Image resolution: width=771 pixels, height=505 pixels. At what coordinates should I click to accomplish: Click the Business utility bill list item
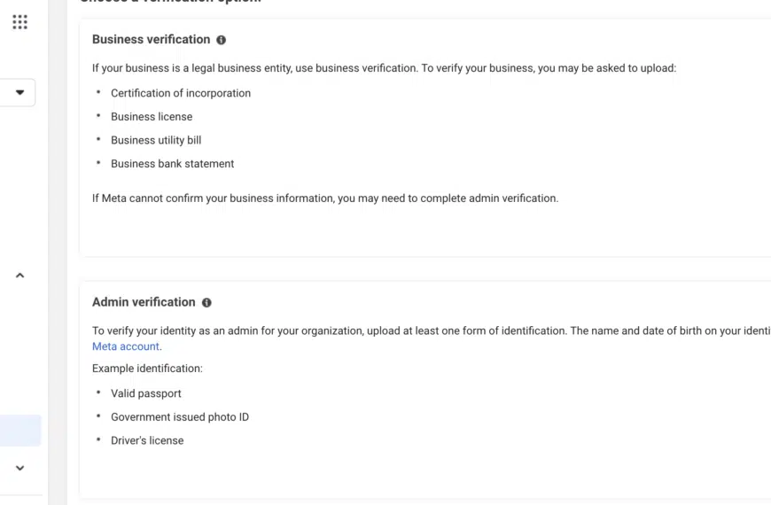click(x=156, y=140)
